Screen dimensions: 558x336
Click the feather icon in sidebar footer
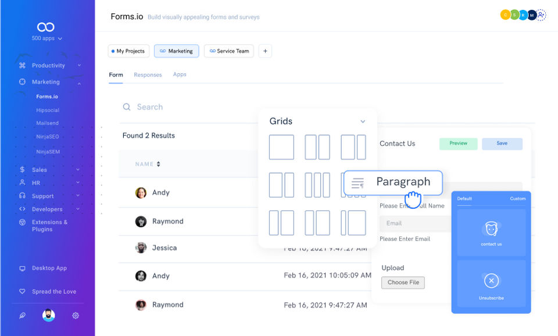23,316
